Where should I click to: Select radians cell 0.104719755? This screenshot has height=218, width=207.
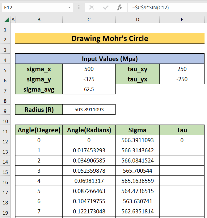pyautogui.click(x=89, y=201)
